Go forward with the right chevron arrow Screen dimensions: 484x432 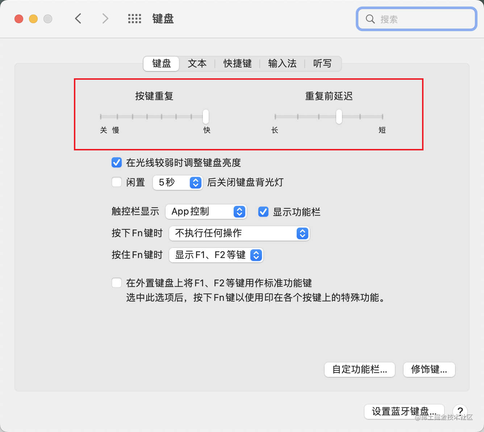[105, 18]
